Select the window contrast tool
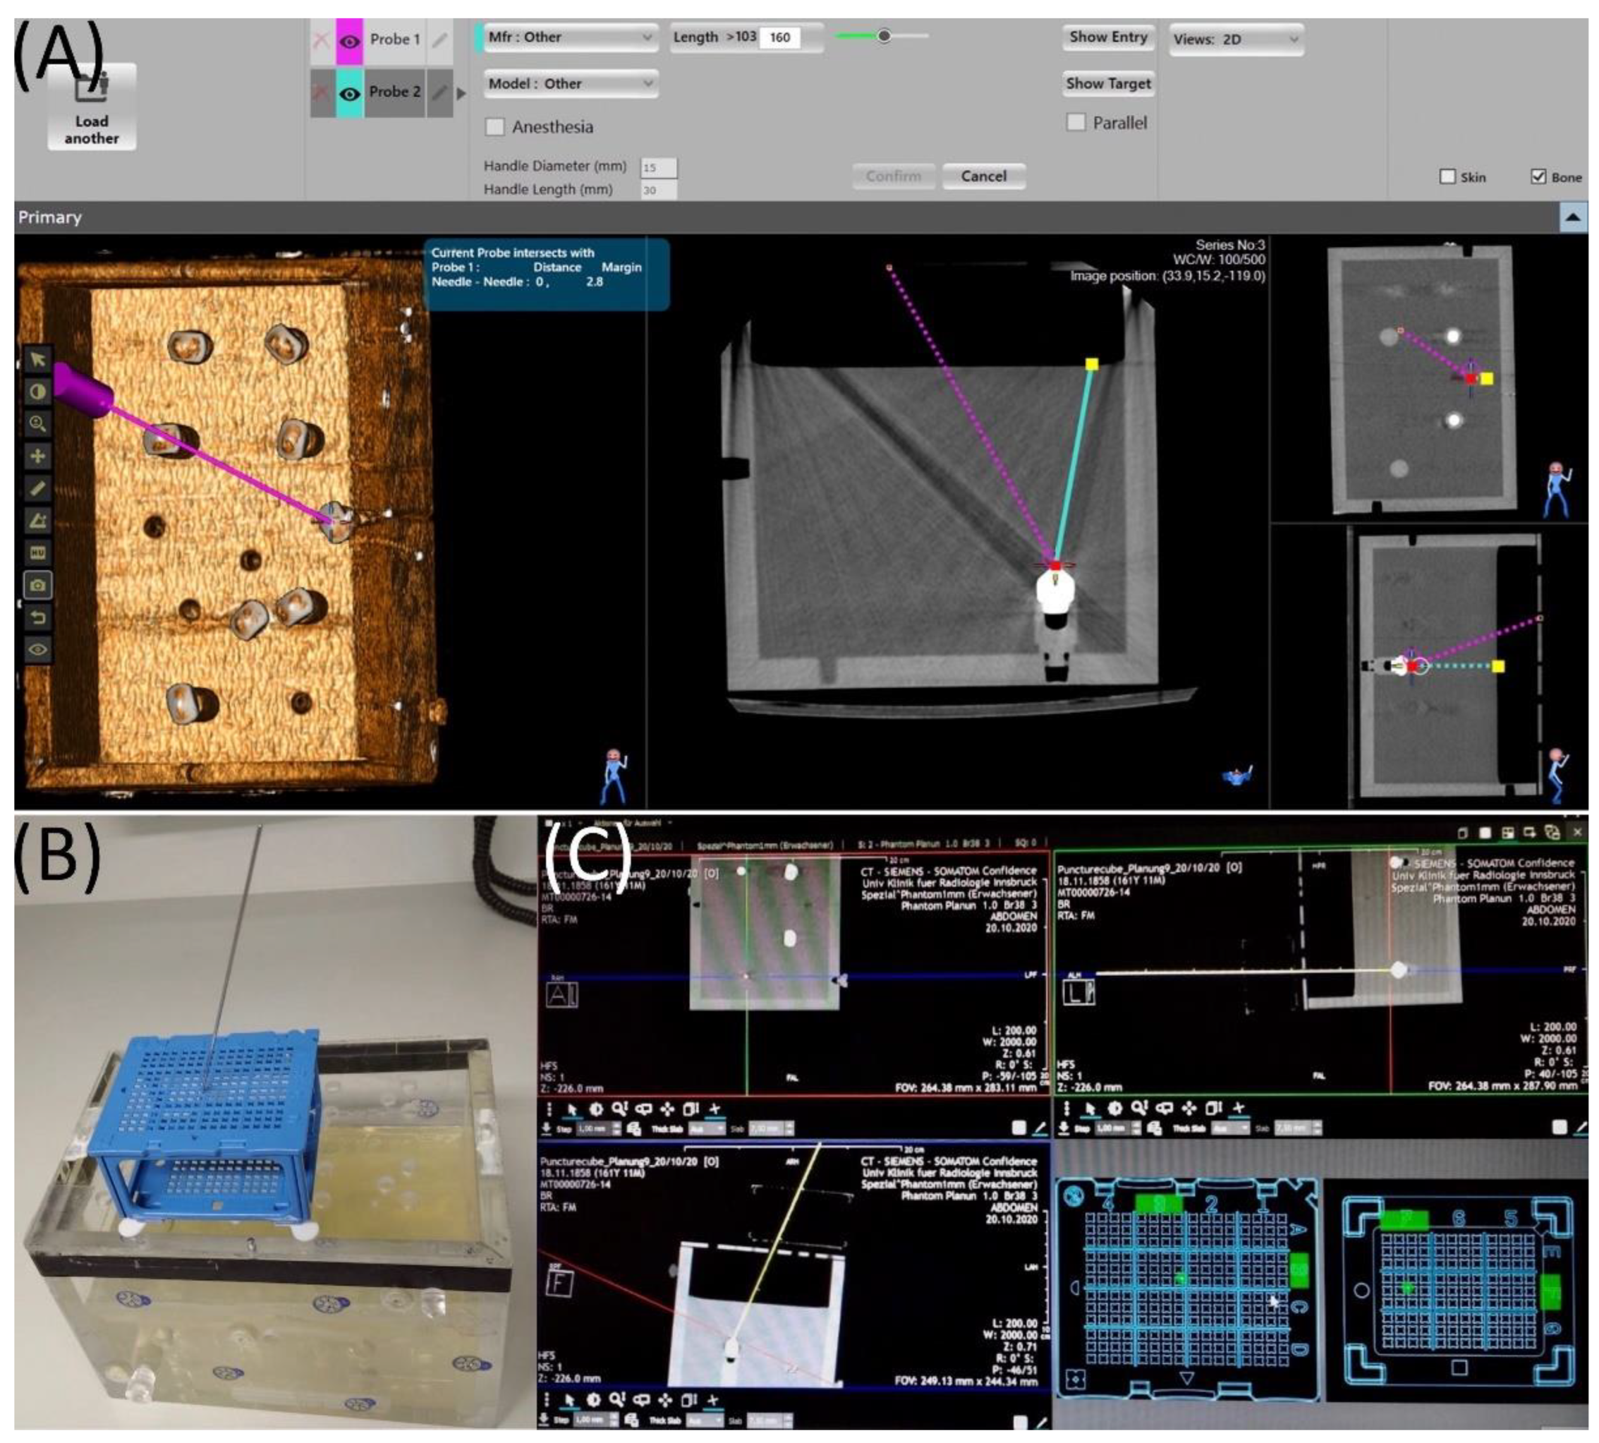 pos(37,392)
